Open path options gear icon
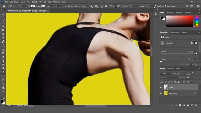 [x=106, y=6]
